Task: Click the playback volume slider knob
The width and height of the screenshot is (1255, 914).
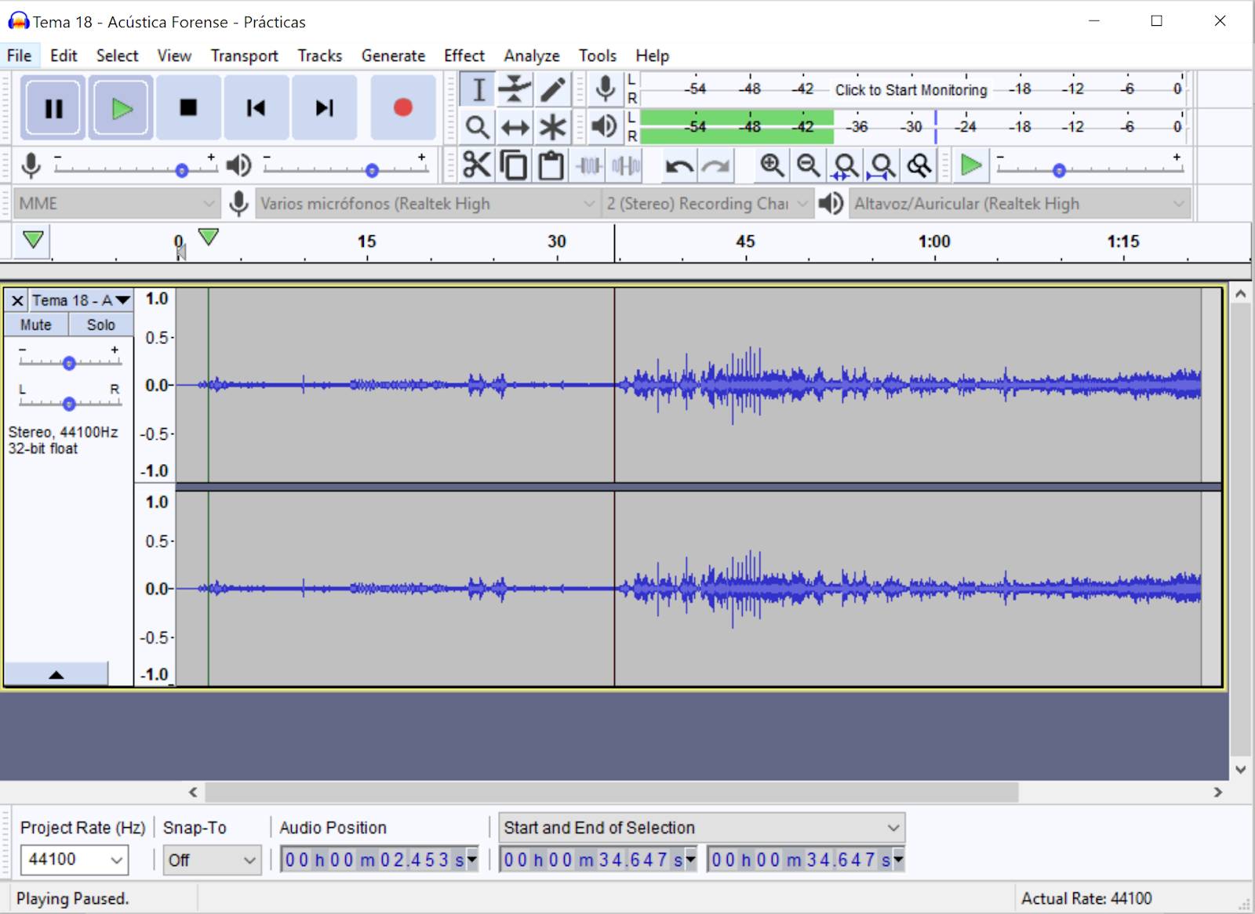Action: [372, 170]
